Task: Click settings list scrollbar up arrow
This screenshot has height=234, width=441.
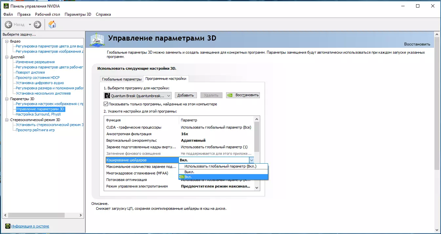Action: [257, 119]
